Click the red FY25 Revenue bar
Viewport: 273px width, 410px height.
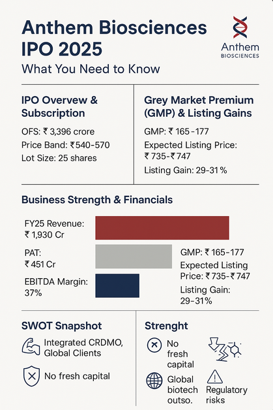[162, 228]
